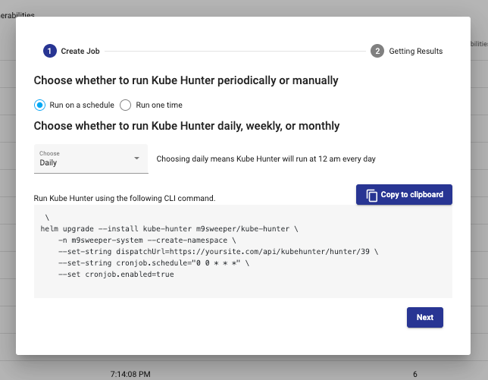The height and width of the screenshot is (380, 488).
Task: Click the 'Run one time' label text
Action: [158, 105]
